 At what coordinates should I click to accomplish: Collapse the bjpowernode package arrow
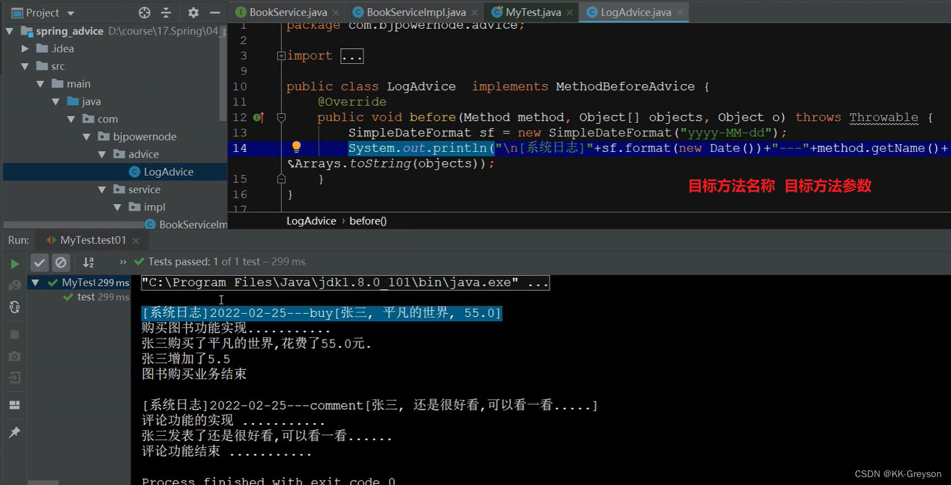pyautogui.click(x=86, y=137)
